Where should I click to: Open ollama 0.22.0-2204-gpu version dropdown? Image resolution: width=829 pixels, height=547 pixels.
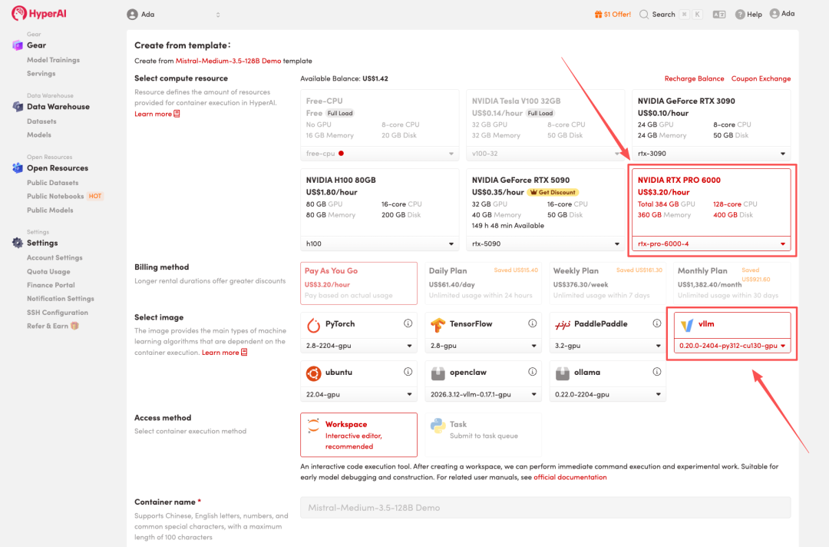click(607, 394)
